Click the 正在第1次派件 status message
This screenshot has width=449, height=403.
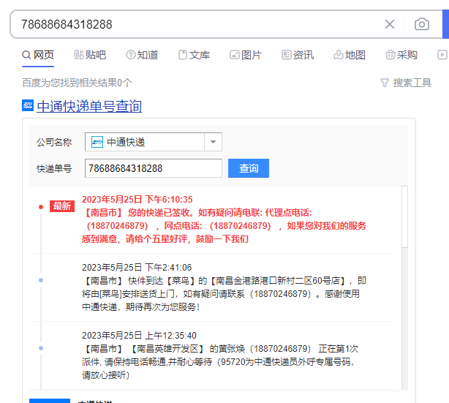click(220, 362)
